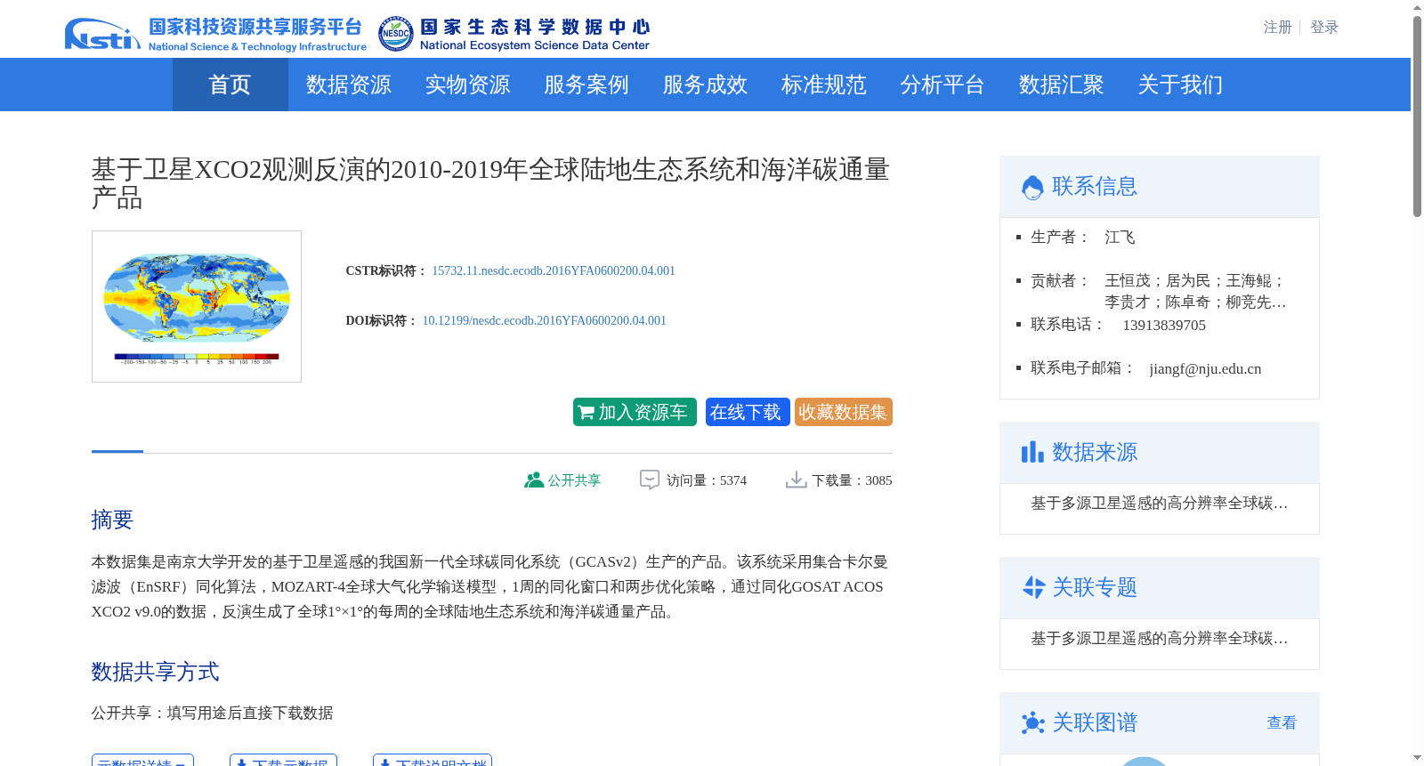Open the 数据汇聚 menu
The image size is (1424, 766).
[x=1062, y=85]
